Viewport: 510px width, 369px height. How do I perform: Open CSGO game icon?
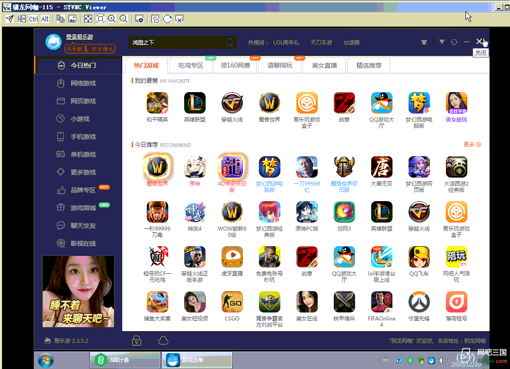[x=232, y=301]
